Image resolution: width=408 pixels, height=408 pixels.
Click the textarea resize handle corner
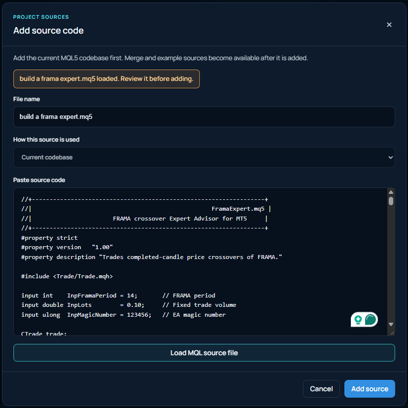point(392,333)
